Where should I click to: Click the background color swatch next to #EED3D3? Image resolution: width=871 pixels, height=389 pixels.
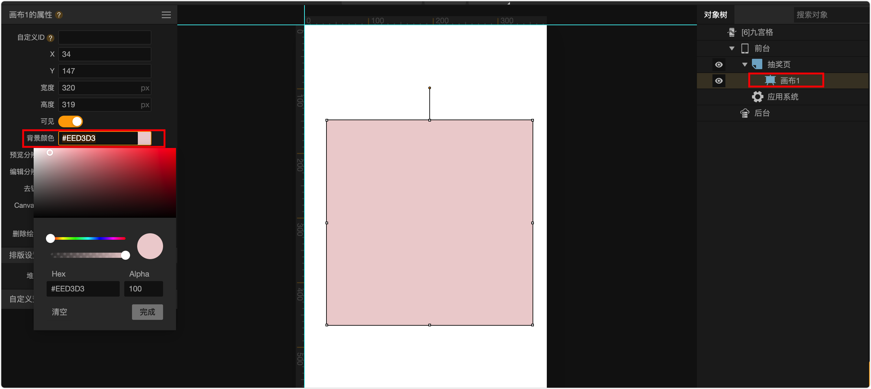pos(144,139)
